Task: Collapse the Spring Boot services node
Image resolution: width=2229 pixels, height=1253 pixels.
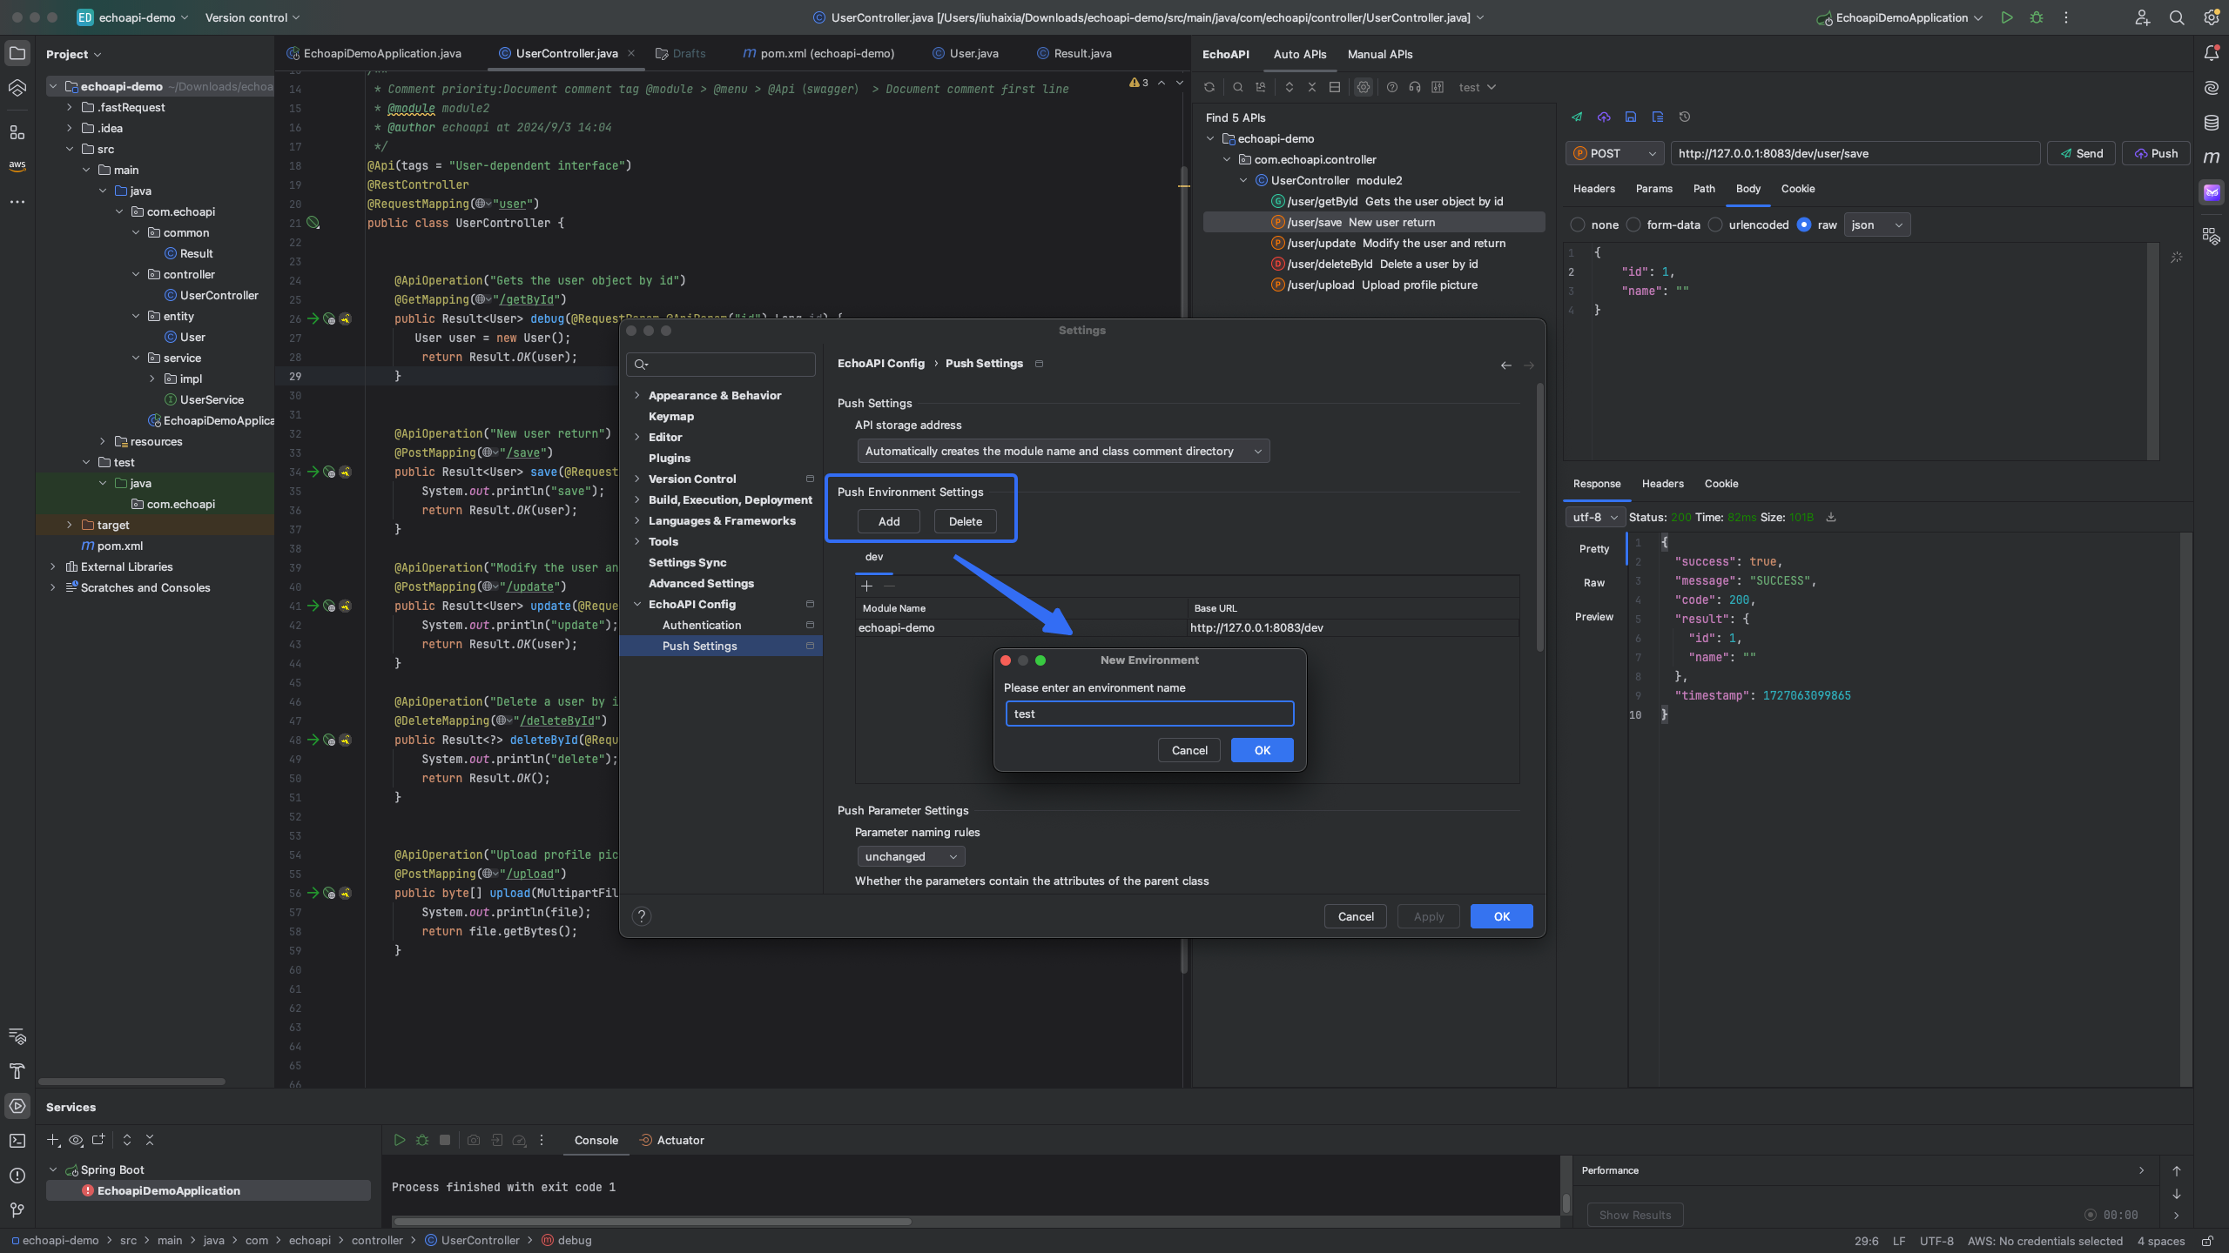Action: [x=53, y=1169]
